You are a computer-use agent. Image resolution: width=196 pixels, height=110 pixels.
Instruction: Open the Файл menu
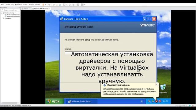point(3,5)
